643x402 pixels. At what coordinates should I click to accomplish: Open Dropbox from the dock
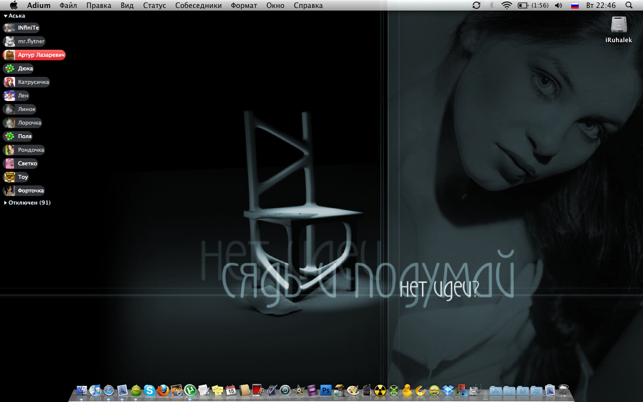448,390
